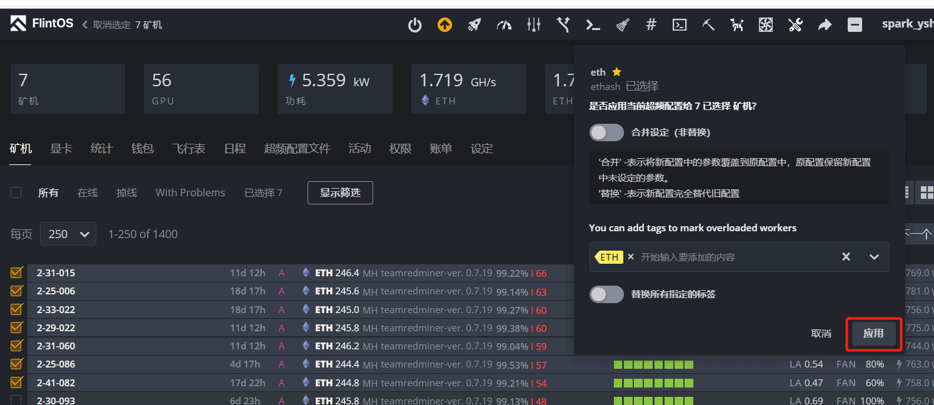Screen dimensions: 934x405
Task: Check the checkbox for worker 2-30-093
Action: click(x=16, y=401)
